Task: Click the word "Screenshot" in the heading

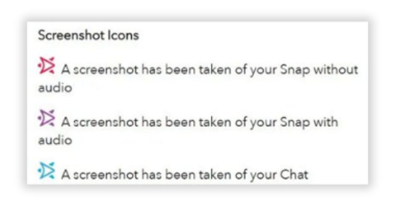Action: coord(73,36)
